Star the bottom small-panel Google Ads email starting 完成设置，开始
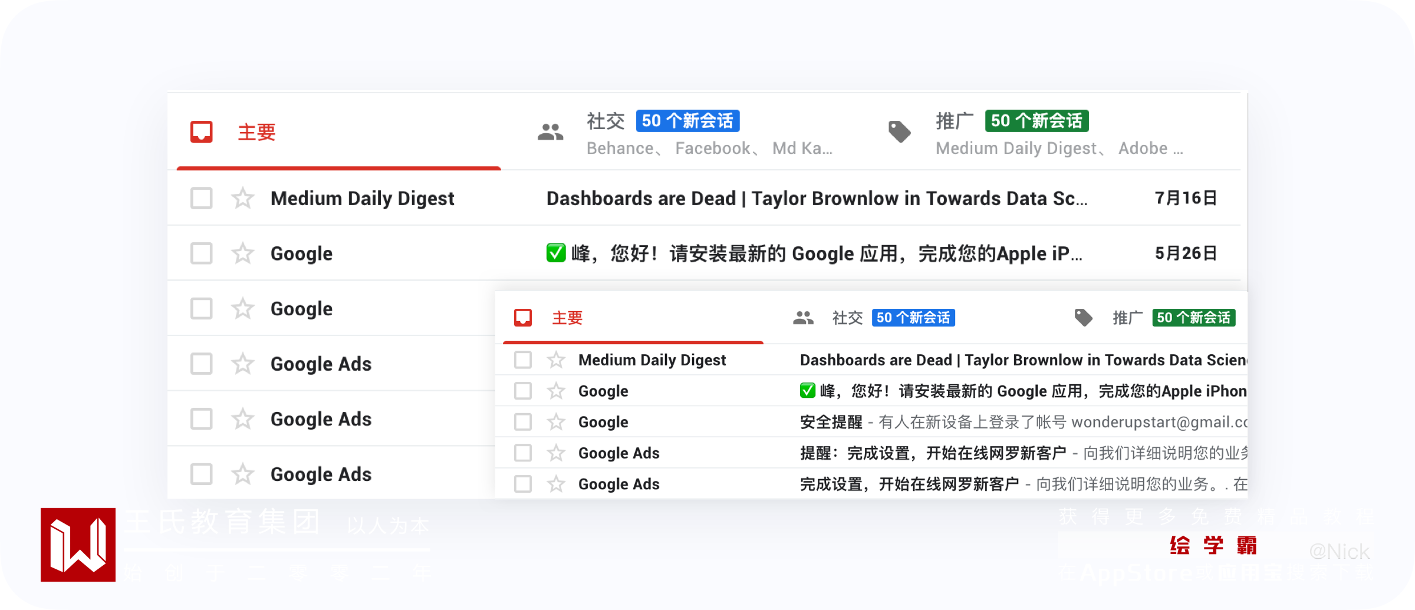 click(x=556, y=484)
